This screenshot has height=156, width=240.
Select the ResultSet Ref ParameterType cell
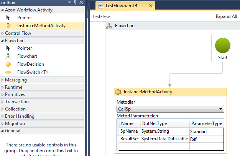(206, 139)
